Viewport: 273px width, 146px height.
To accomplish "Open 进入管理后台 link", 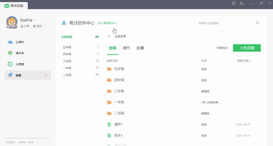I will (108, 23).
